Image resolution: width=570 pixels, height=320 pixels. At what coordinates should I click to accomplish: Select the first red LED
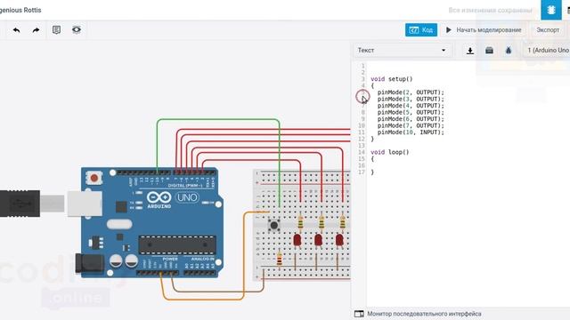(x=297, y=240)
